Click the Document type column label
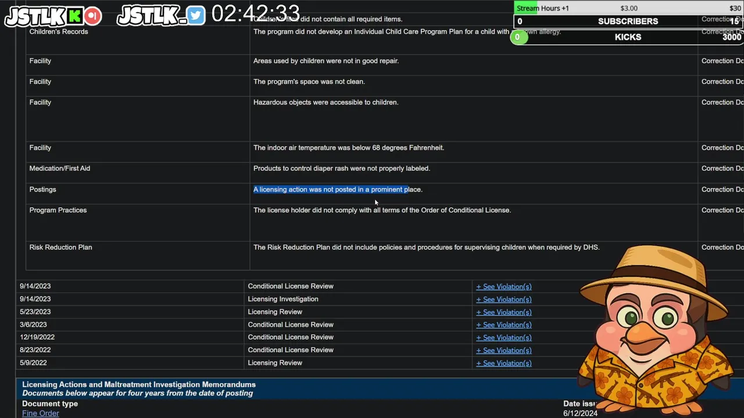 (50, 403)
